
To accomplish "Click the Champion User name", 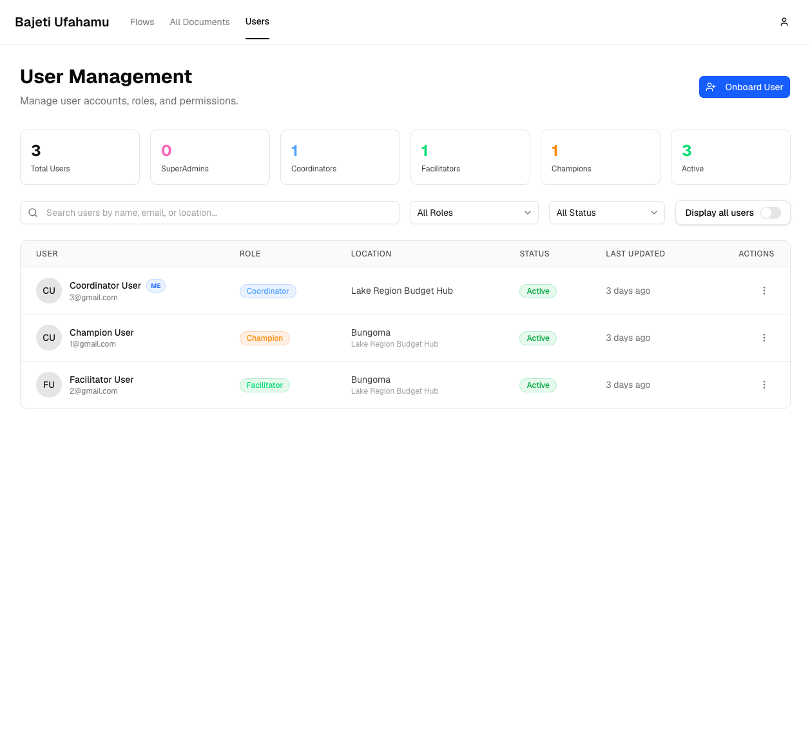I will coord(102,332).
